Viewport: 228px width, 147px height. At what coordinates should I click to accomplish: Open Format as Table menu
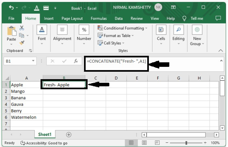click(116, 36)
